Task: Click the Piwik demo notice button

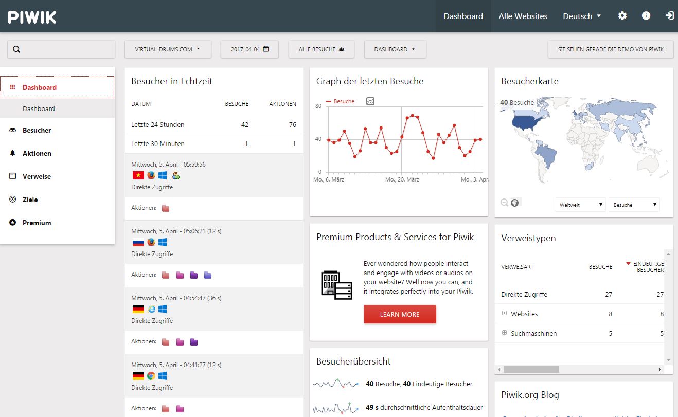Action: (611, 49)
